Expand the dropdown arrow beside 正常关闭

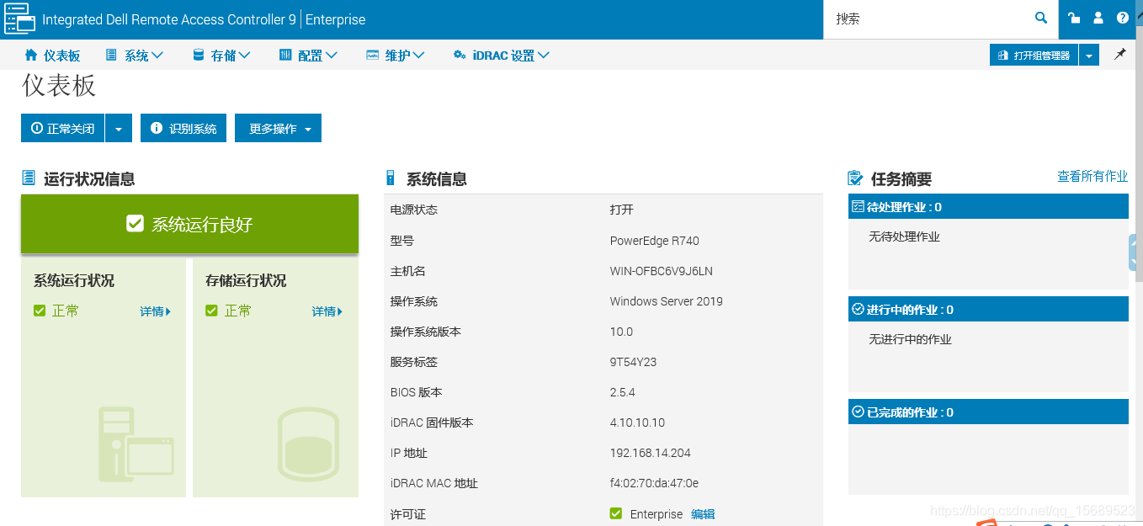tap(119, 128)
